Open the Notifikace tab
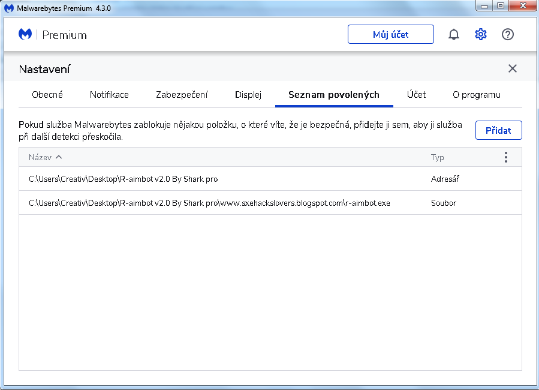This screenshot has width=539, height=390. [x=109, y=95]
